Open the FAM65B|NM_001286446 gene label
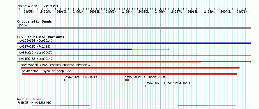This screenshot has width=259, height=109. (34, 103)
